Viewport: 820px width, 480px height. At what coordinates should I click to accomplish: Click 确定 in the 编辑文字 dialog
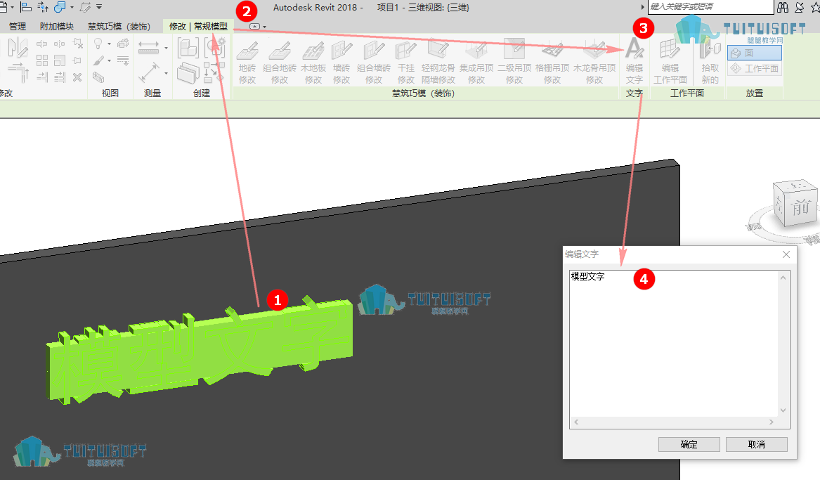689,444
